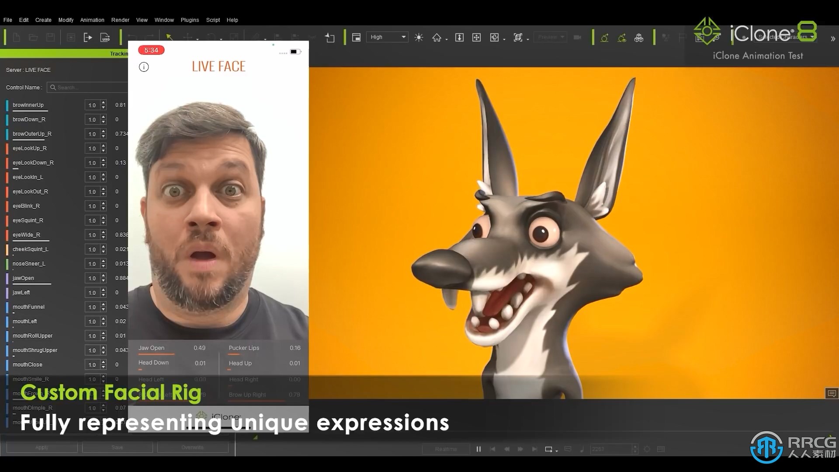Screen dimensions: 839x472
Task: Open the Plugins menu
Action: 190,20
